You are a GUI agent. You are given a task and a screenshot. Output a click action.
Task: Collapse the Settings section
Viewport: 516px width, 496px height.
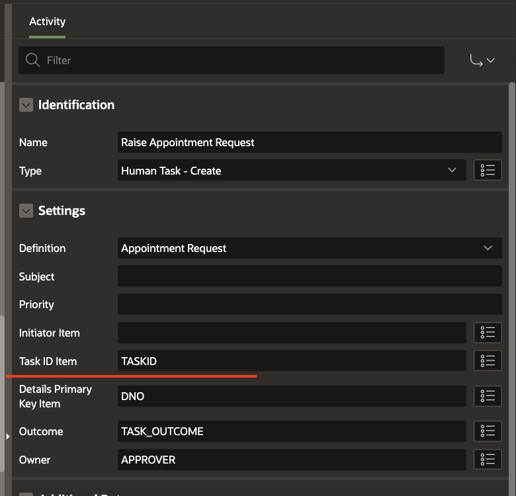point(26,211)
